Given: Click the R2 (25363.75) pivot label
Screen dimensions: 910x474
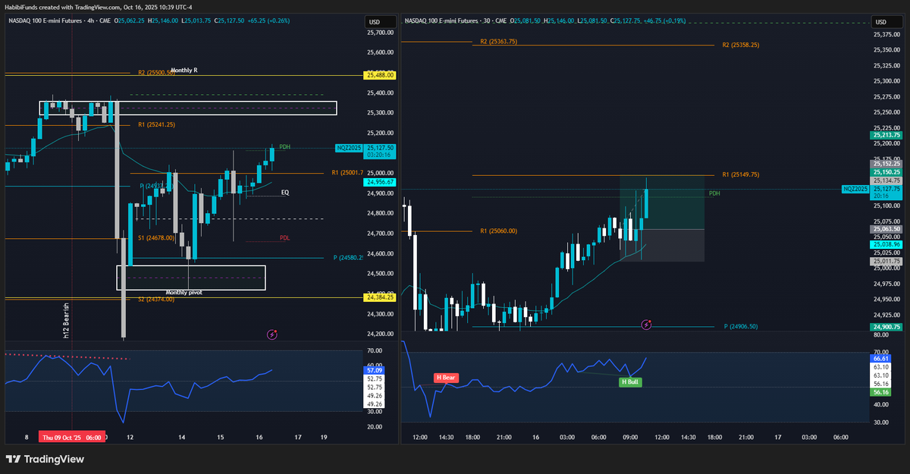Looking at the screenshot, I should [x=498, y=42].
